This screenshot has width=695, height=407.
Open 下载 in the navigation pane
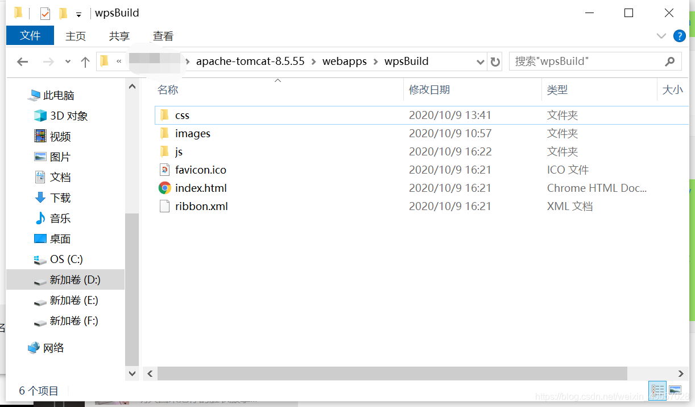tap(60, 198)
